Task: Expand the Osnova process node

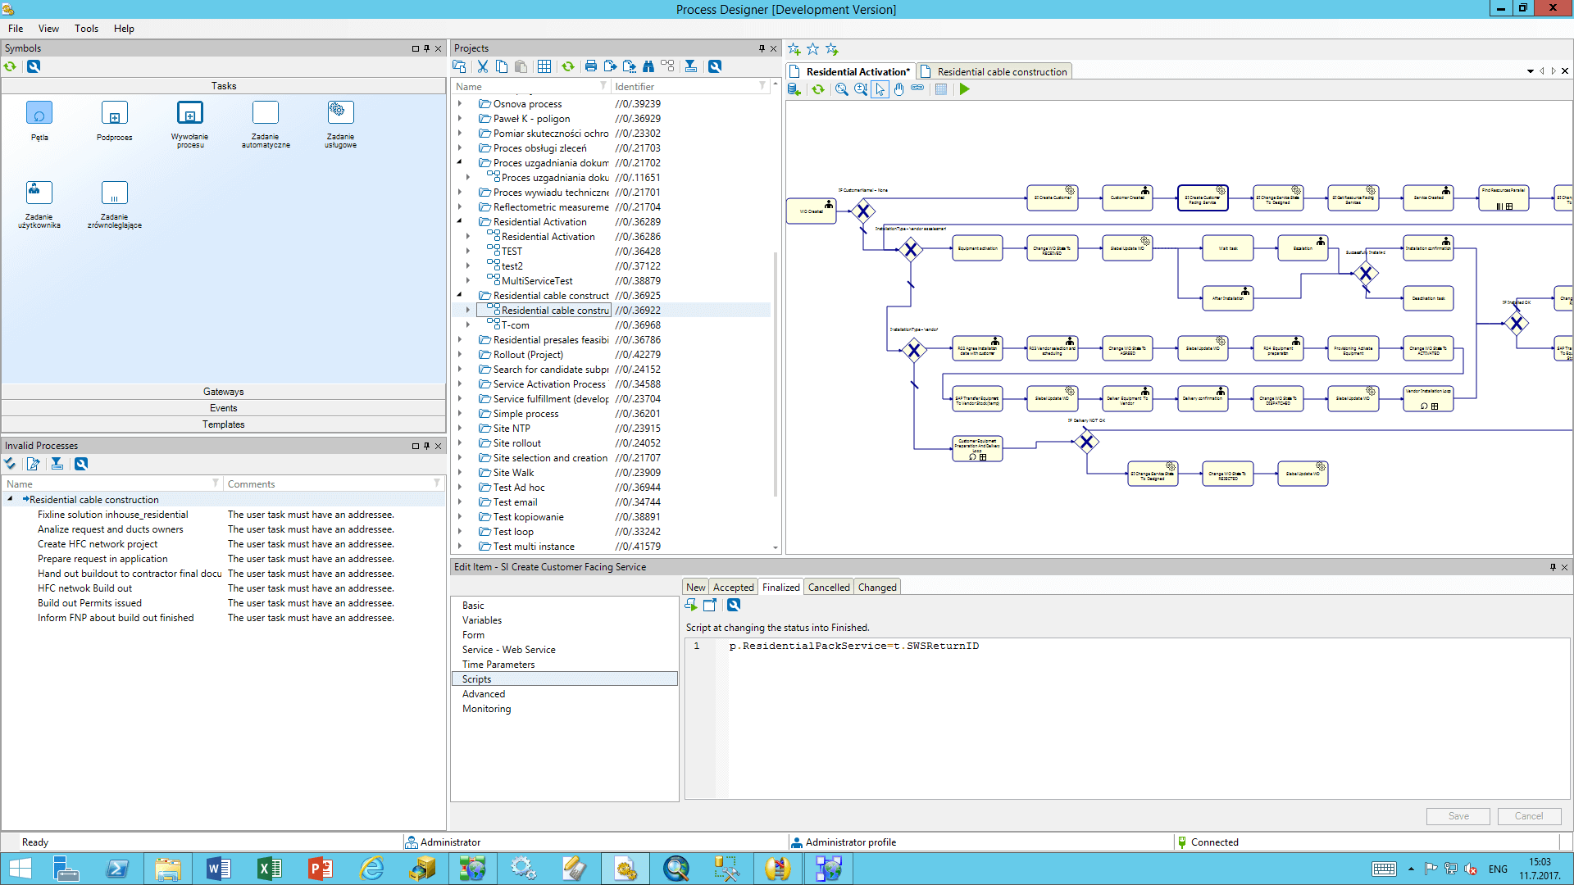Action: (460, 104)
